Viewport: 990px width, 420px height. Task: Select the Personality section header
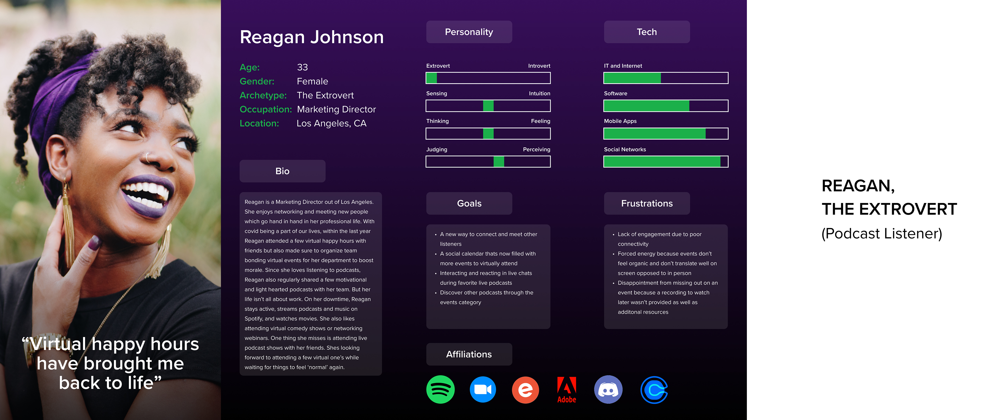coord(469,32)
